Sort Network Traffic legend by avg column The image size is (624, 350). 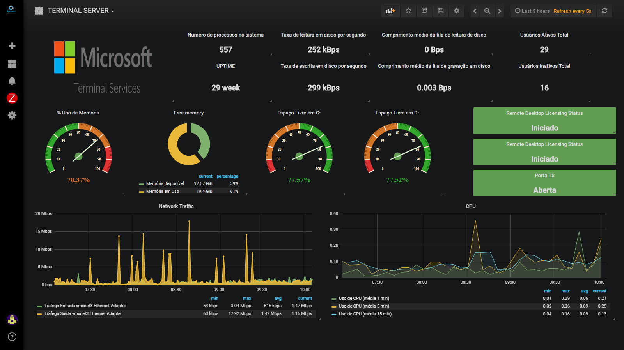click(278, 298)
